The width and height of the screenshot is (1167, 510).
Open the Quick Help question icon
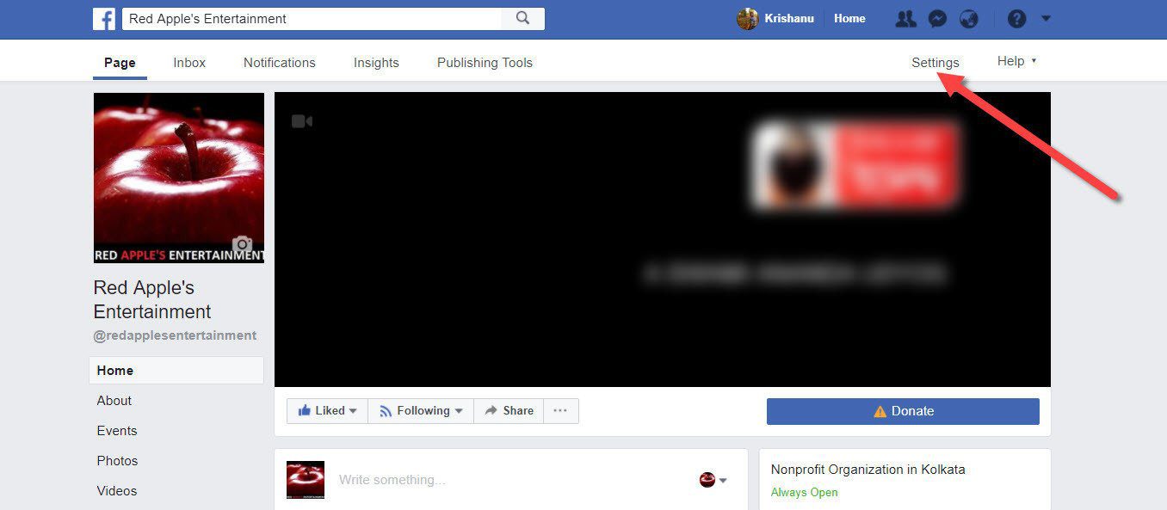click(x=1016, y=18)
